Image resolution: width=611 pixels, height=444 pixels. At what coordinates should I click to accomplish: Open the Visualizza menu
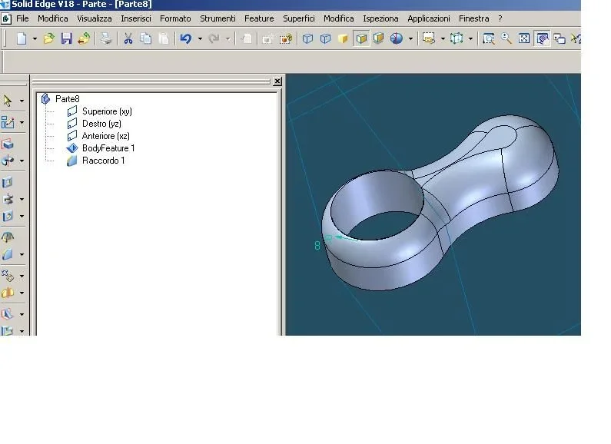coord(95,18)
